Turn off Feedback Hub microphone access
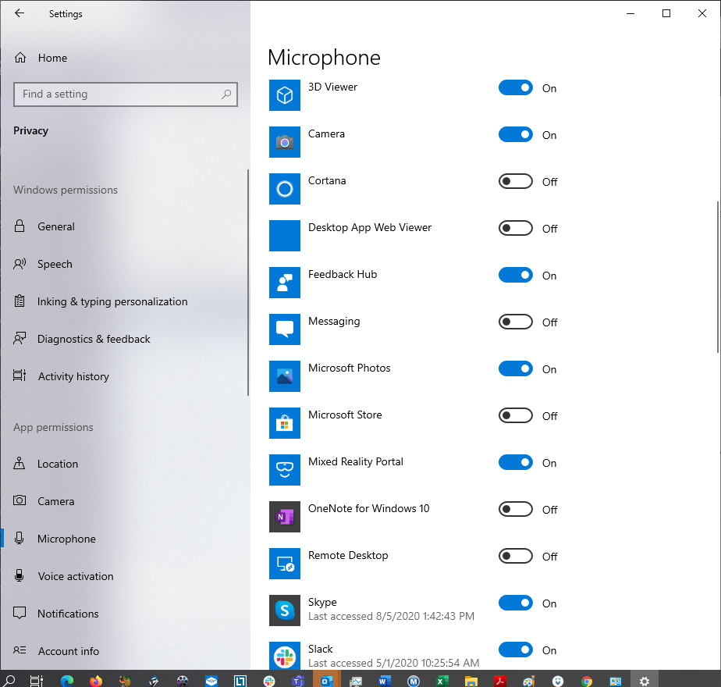The height and width of the screenshot is (687, 721). (x=516, y=275)
